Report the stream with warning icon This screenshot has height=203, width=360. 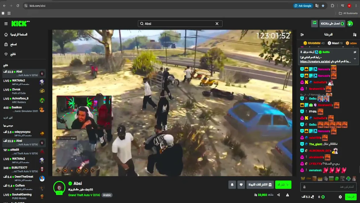pos(287,195)
